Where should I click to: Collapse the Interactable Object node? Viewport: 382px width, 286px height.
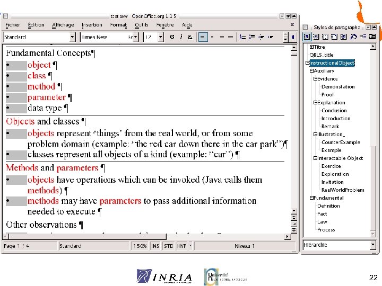315,158
